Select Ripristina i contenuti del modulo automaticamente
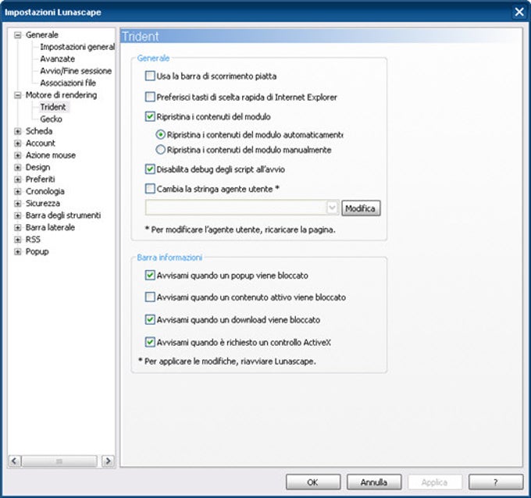 click(x=161, y=135)
